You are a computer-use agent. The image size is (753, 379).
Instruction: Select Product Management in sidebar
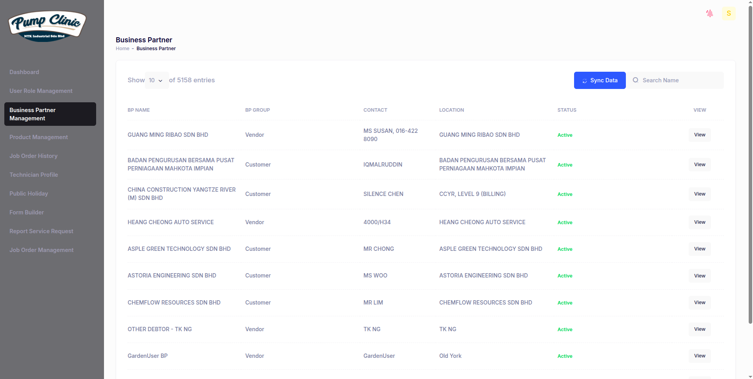tap(38, 137)
